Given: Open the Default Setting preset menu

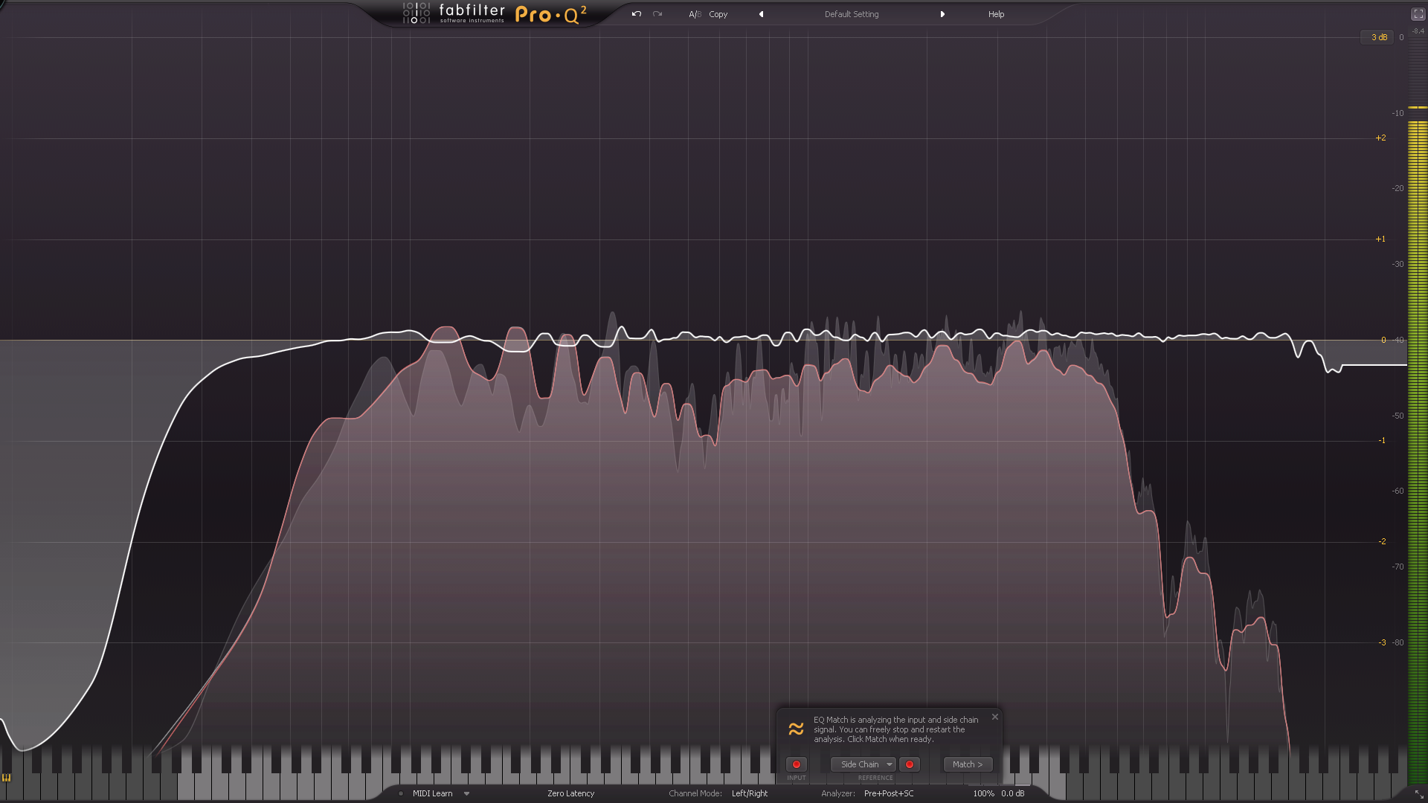Looking at the screenshot, I should click(852, 14).
